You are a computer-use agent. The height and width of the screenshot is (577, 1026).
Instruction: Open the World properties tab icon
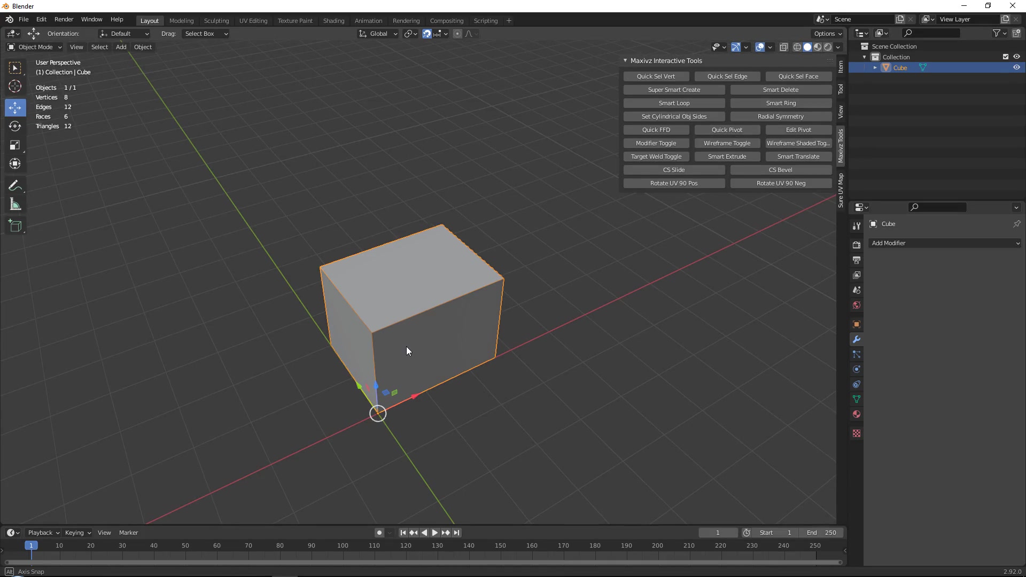857,305
